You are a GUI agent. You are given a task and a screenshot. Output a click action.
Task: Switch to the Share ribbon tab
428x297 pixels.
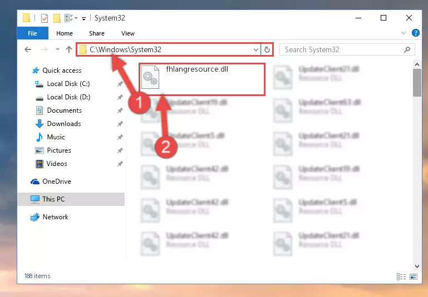[97, 33]
